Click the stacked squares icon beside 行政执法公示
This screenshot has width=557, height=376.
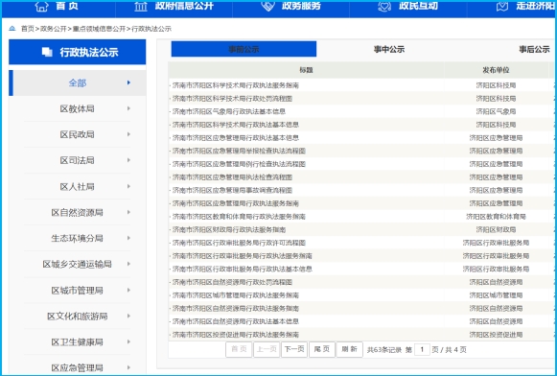[47, 52]
